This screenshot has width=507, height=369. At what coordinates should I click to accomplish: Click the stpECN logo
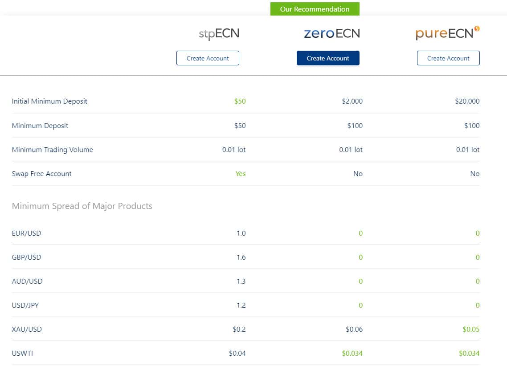tap(219, 34)
